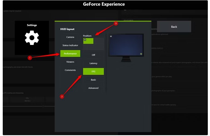The height and width of the screenshot is (136, 210).
Task: Choose the Advanced overlay mode
Action: point(93,88)
